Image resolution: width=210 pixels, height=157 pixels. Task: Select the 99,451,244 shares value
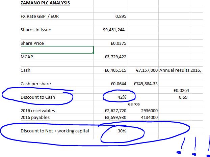click(x=114, y=30)
